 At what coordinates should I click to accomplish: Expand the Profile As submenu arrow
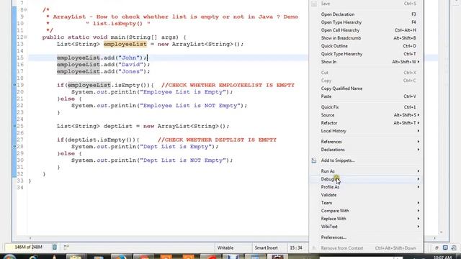(418, 187)
